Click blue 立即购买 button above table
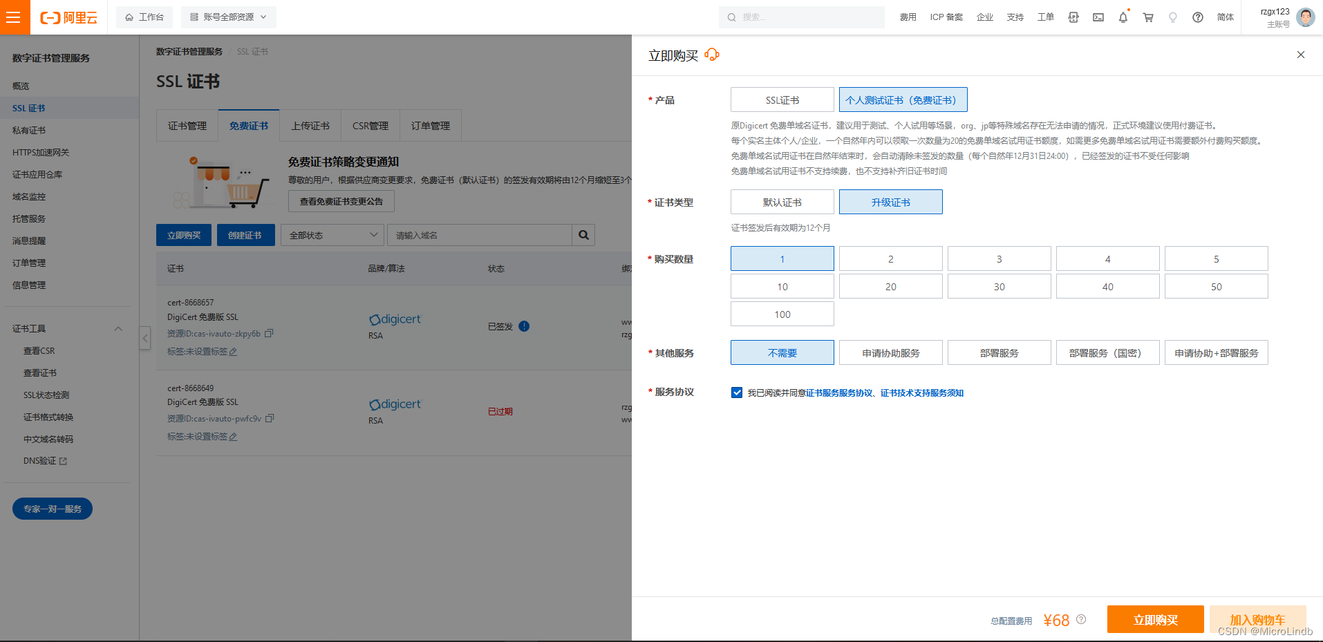This screenshot has height=642, width=1323. 184,235
